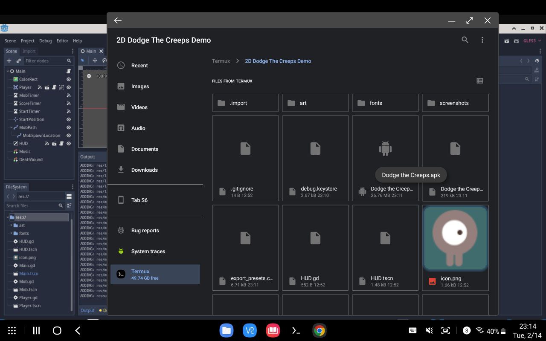Toggle visibility of HUD node
This screenshot has width=546, height=341.
pyautogui.click(x=69, y=144)
